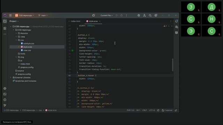Click the PhpStorm logo icon

(5, 15)
